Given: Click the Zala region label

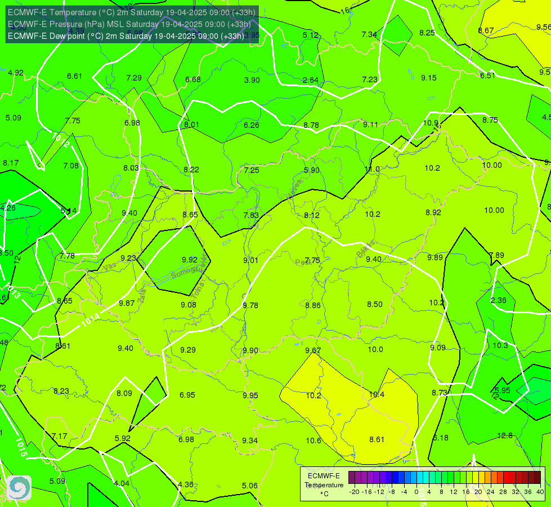Looking at the screenshot, I should pyautogui.click(x=142, y=295).
